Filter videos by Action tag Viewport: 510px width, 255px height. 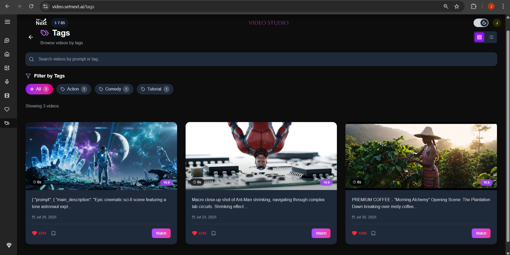coord(74,89)
